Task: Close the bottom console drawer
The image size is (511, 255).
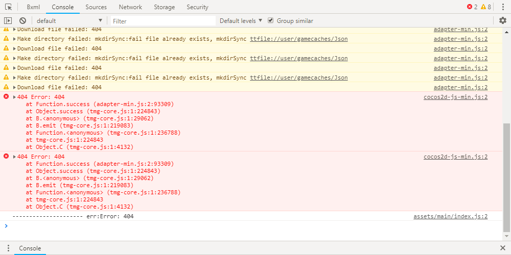Action: pos(502,248)
